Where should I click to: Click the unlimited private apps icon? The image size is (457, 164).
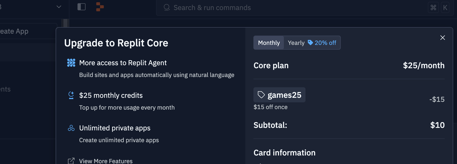coord(71,128)
